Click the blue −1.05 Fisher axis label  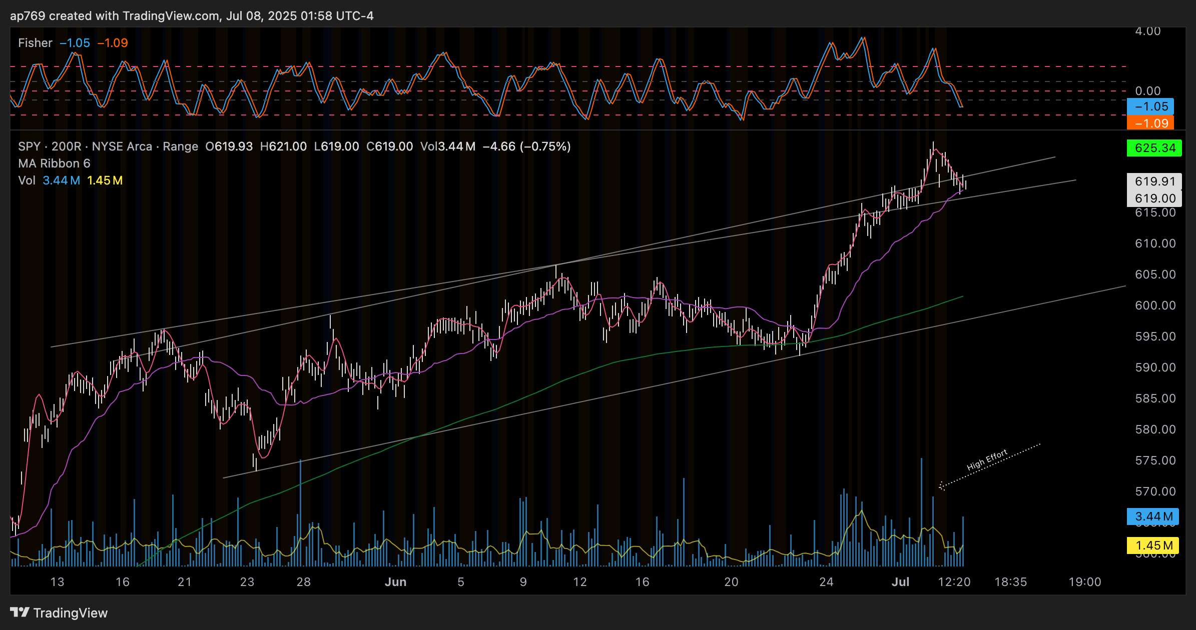(1150, 106)
